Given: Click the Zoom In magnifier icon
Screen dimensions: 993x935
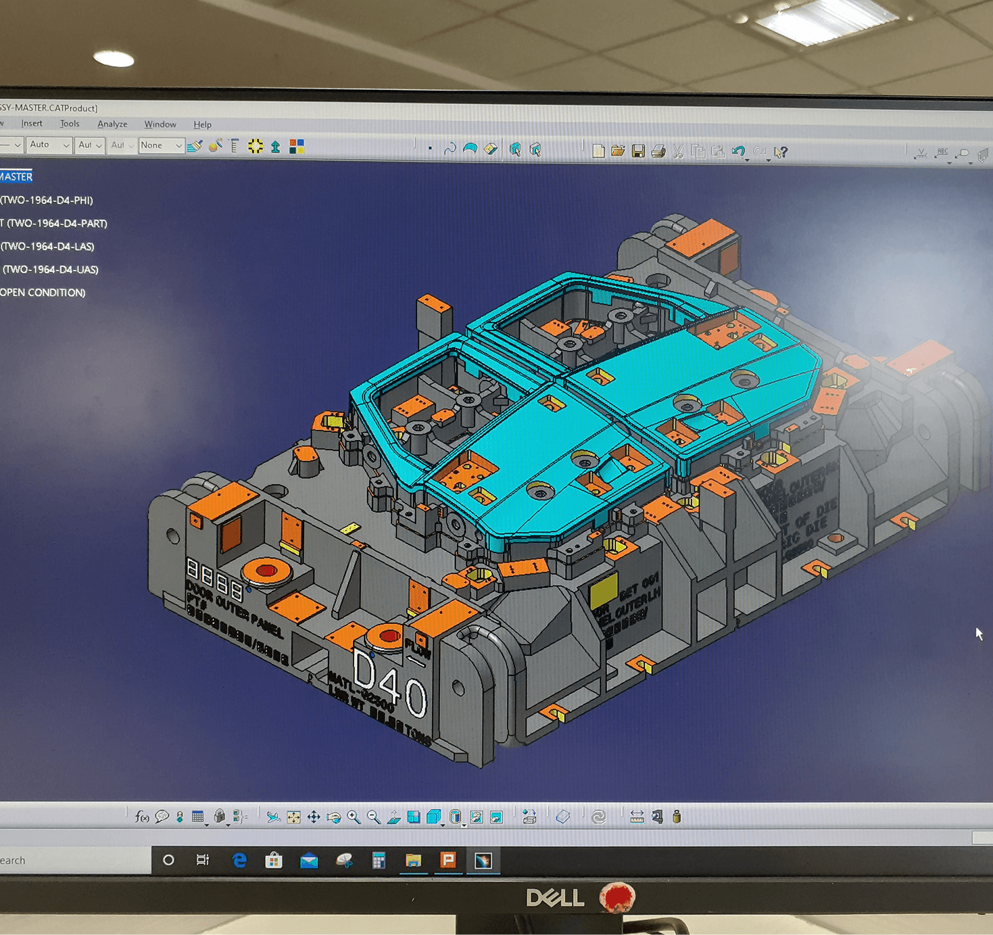Looking at the screenshot, I should click(354, 817).
